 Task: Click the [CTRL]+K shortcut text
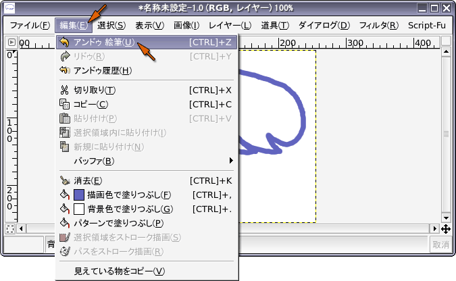coord(211,180)
